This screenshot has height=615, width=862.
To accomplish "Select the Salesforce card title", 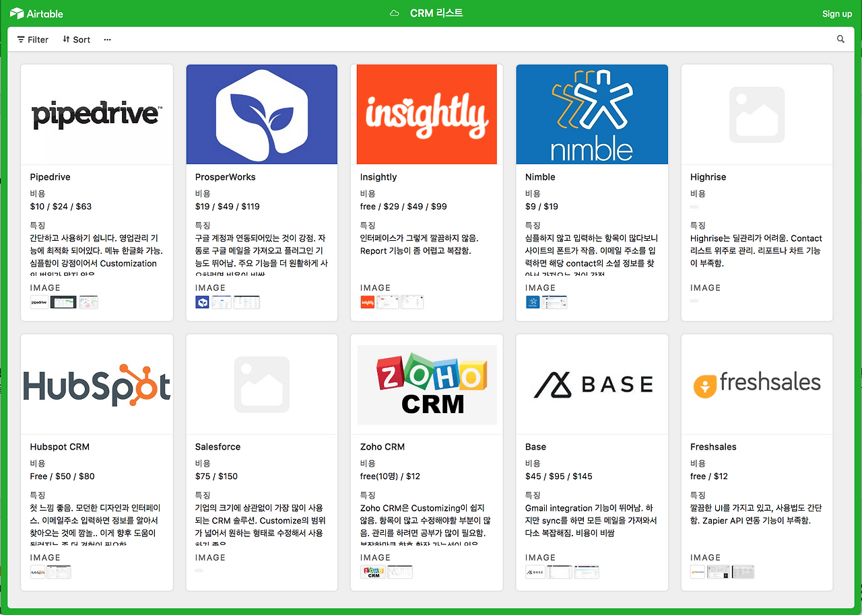I will click(x=218, y=447).
